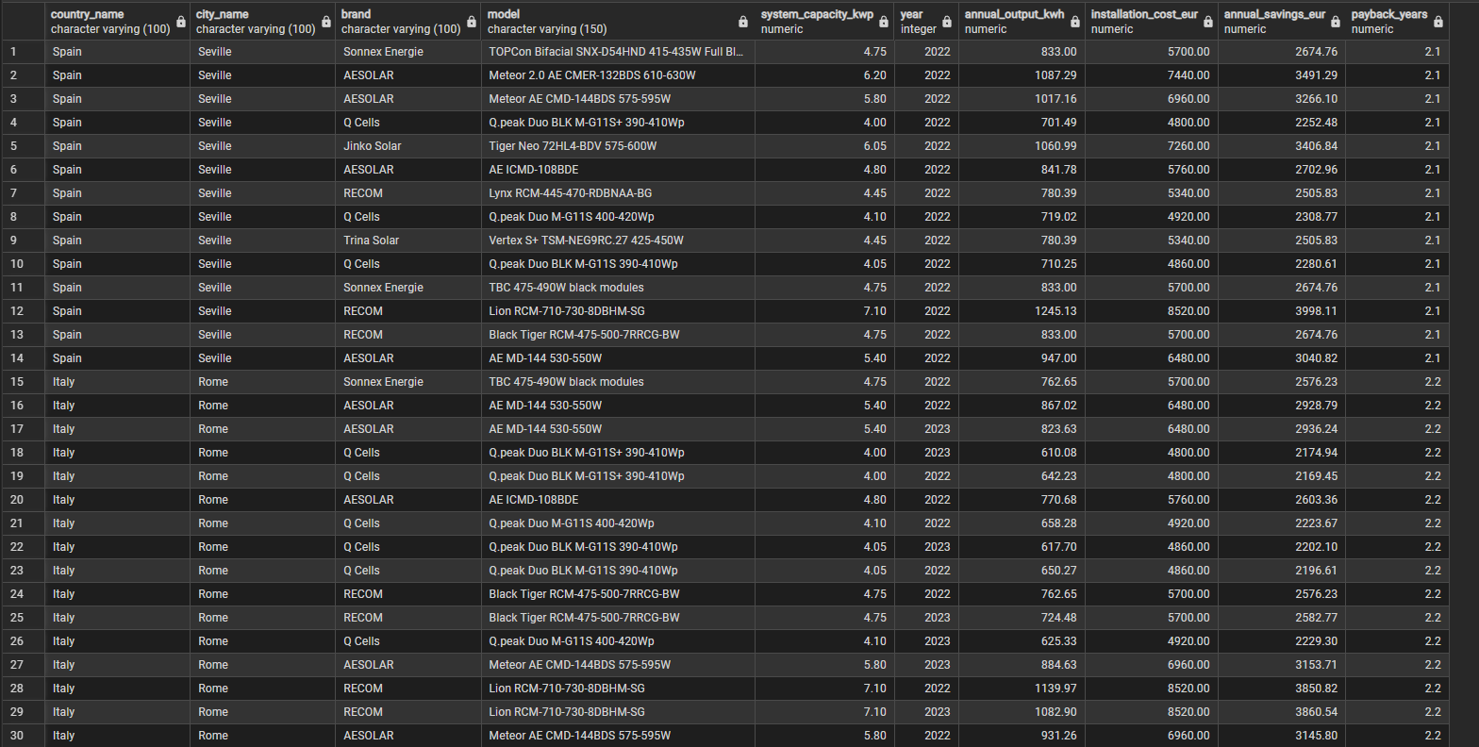This screenshot has width=1479, height=747.
Task: Select row 15 by its row number
Action: pyautogui.click(x=23, y=382)
